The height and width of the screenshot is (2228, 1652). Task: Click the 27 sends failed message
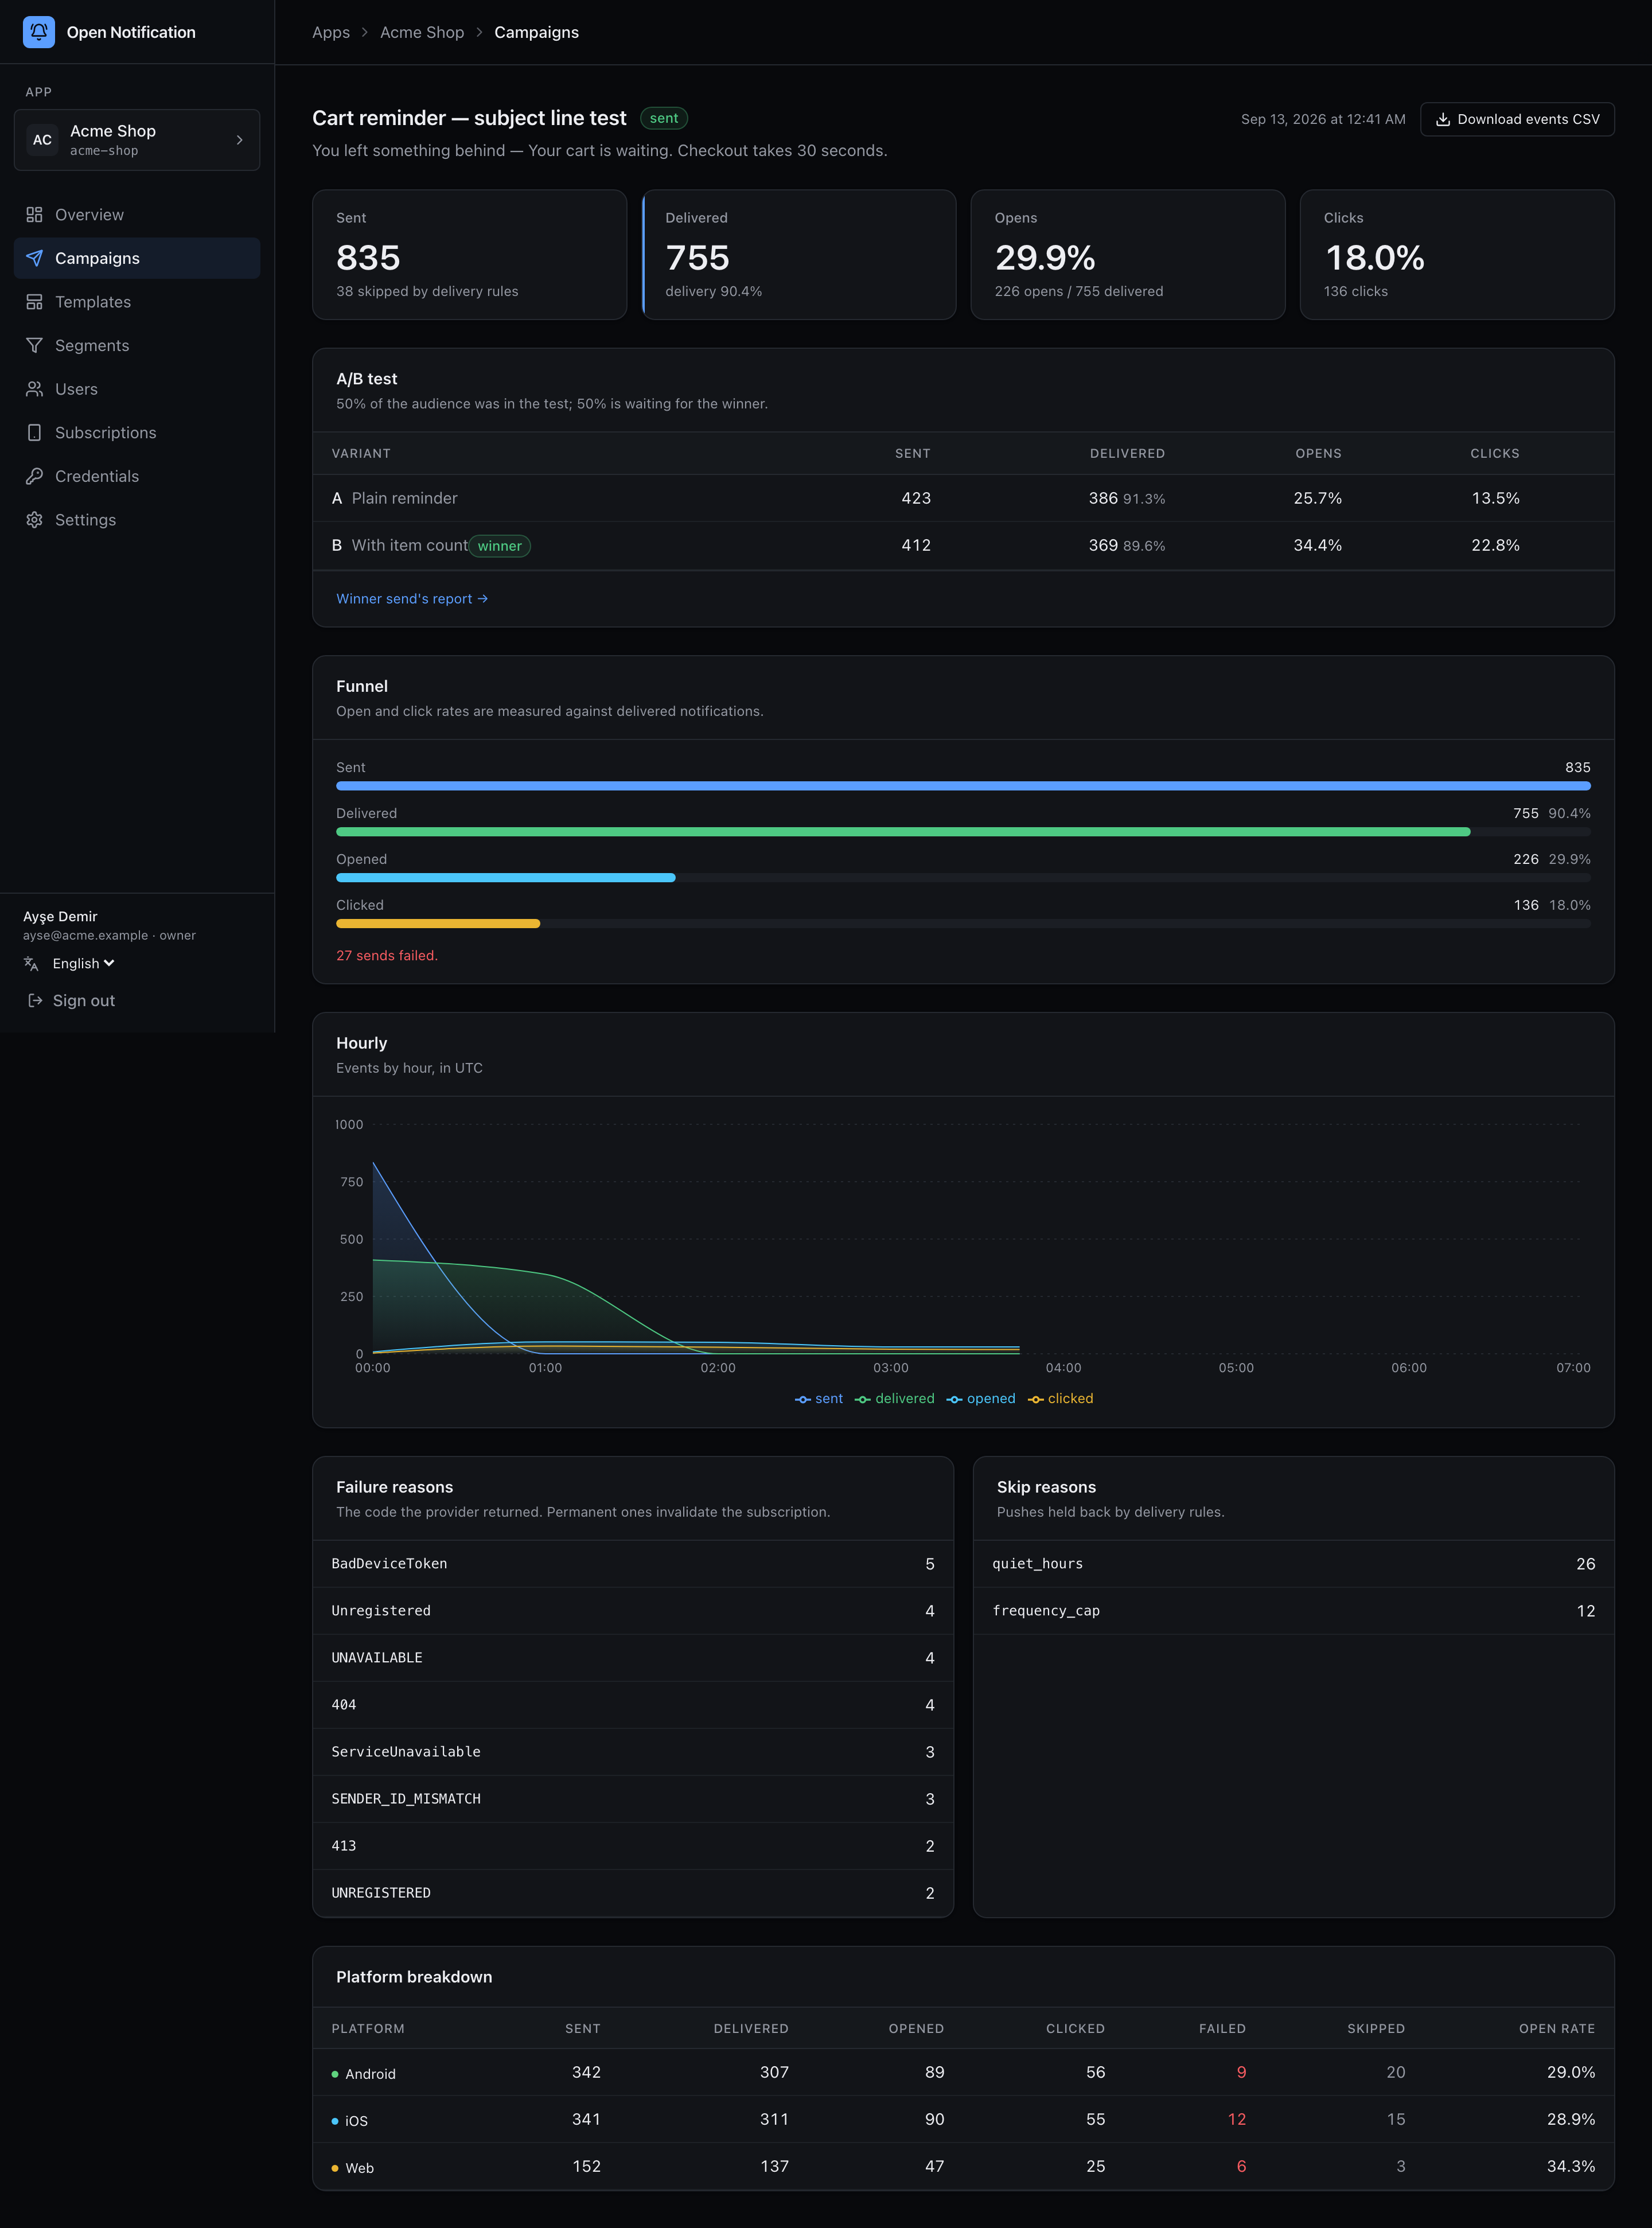pos(387,956)
